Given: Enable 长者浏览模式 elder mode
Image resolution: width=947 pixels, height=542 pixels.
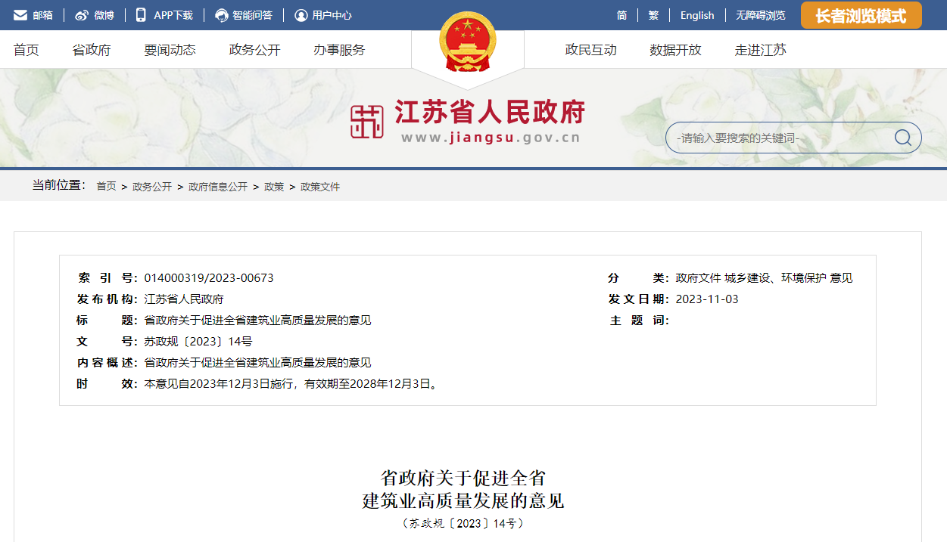Looking at the screenshot, I should 861,14.
